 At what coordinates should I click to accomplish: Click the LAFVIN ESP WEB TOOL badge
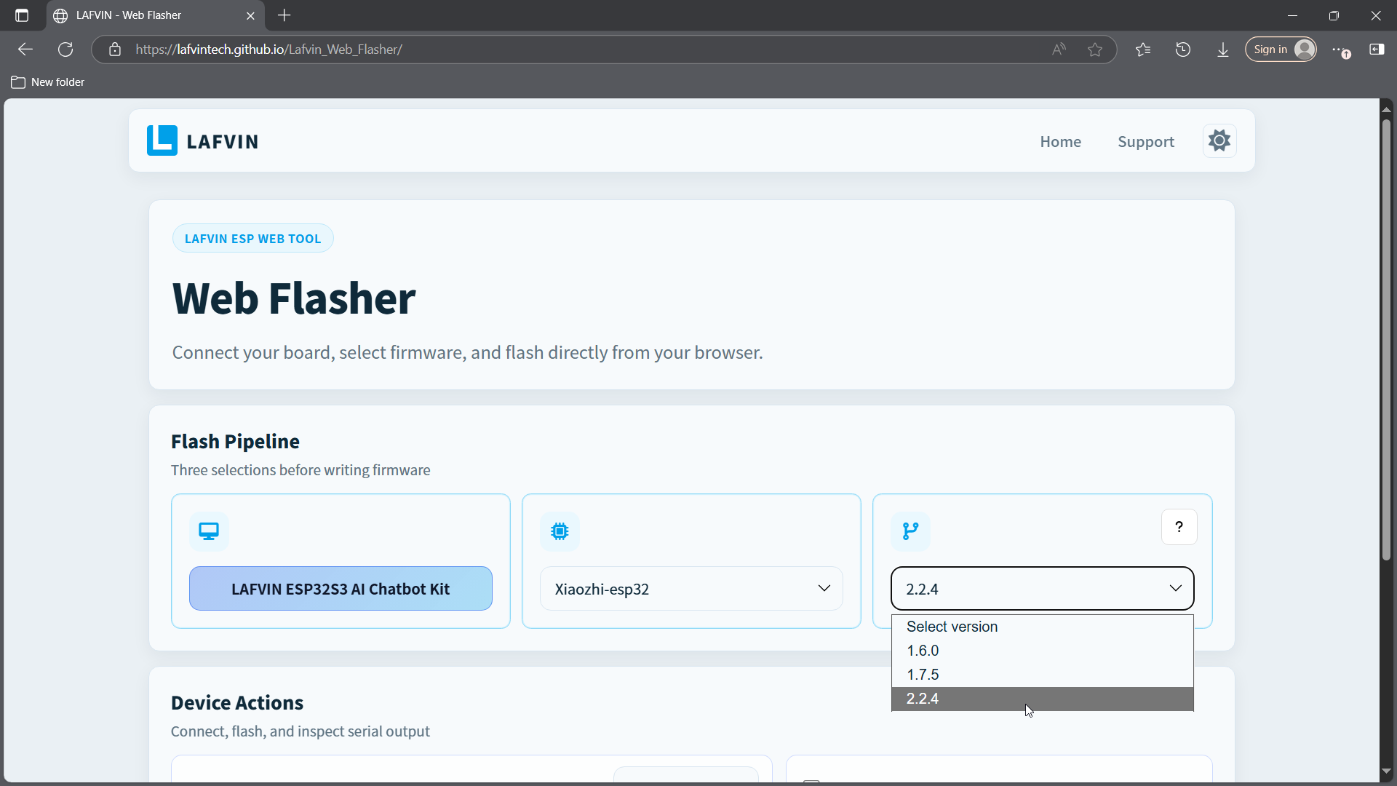[252, 239]
